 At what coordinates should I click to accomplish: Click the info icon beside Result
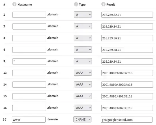pyautogui.click(x=103, y=4)
